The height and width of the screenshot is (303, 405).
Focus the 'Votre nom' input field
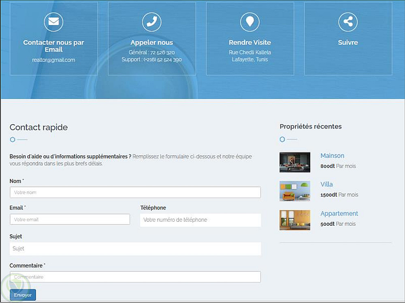pos(135,192)
